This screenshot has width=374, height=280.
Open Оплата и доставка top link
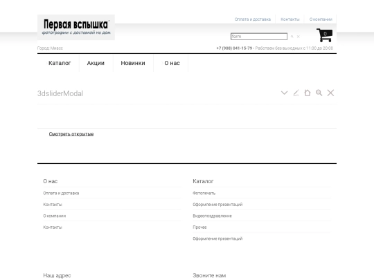[253, 19]
